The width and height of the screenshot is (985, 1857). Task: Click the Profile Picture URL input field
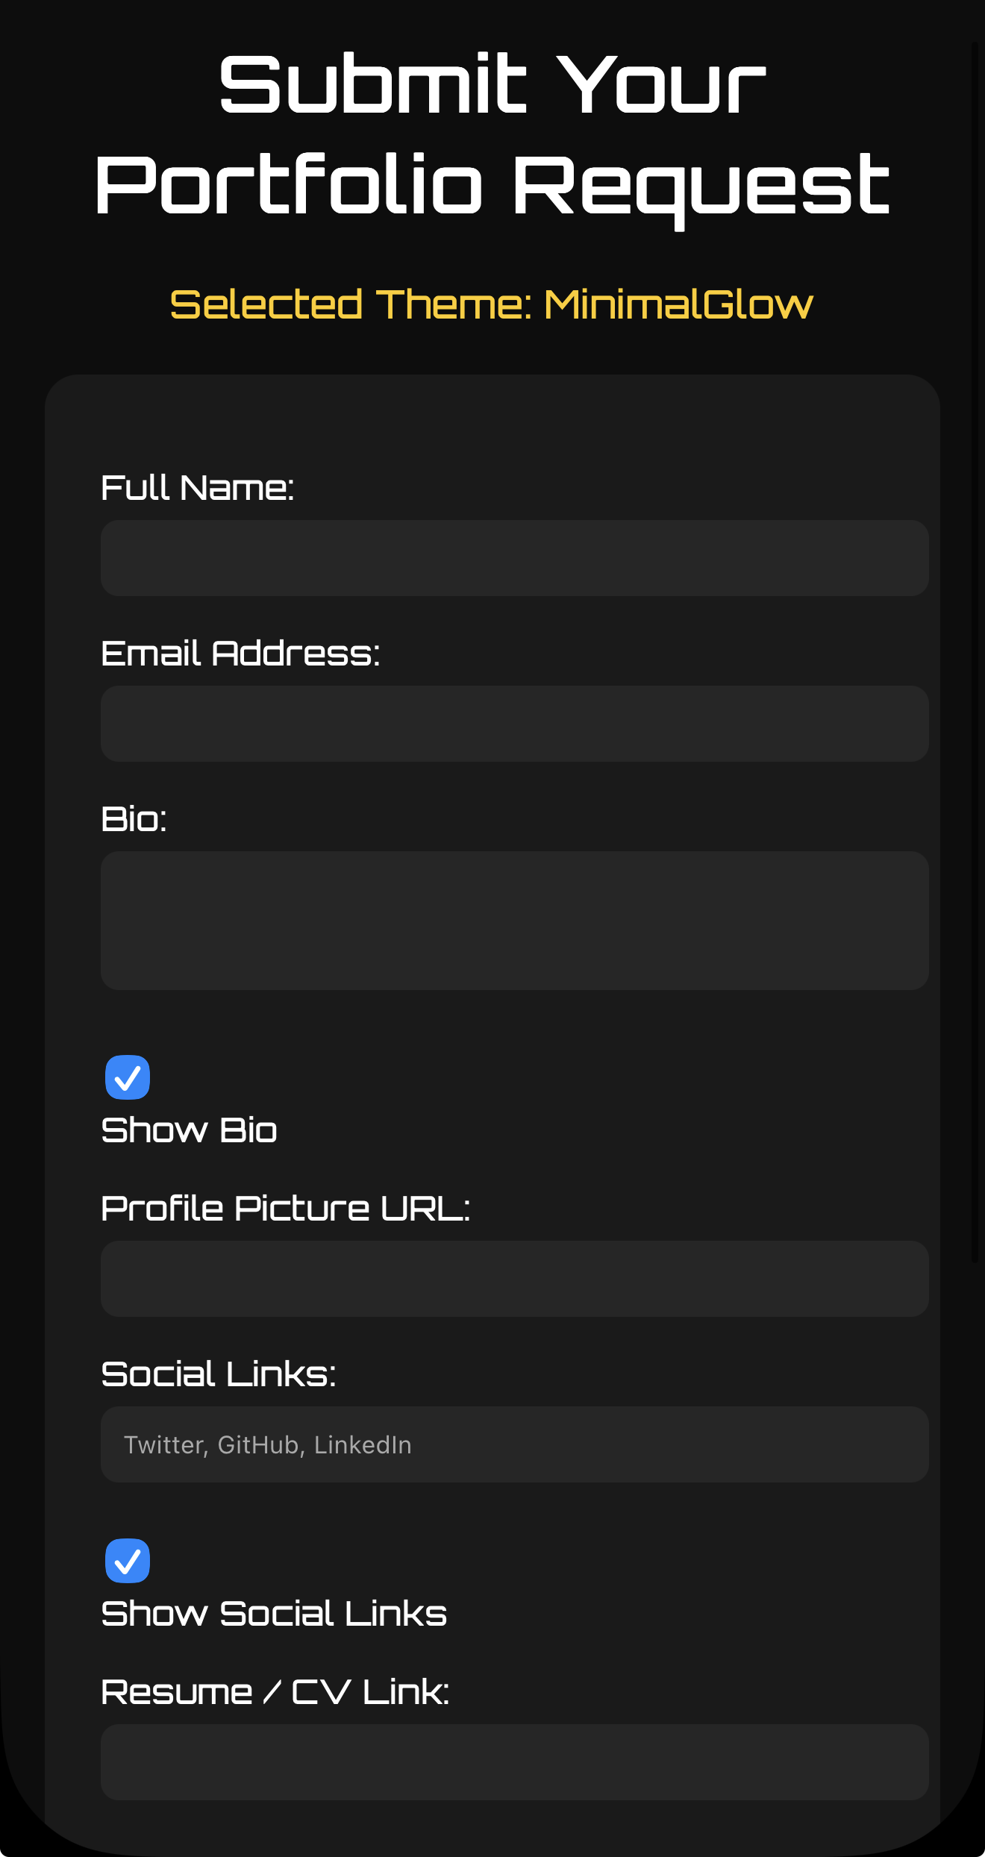click(x=513, y=1280)
